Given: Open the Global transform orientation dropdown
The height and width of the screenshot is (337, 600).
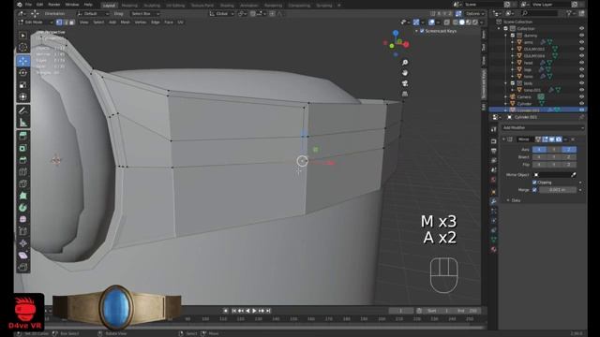Looking at the screenshot, I should pos(221,13).
